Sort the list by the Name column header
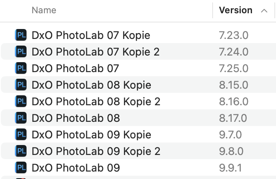 [x=44, y=10]
